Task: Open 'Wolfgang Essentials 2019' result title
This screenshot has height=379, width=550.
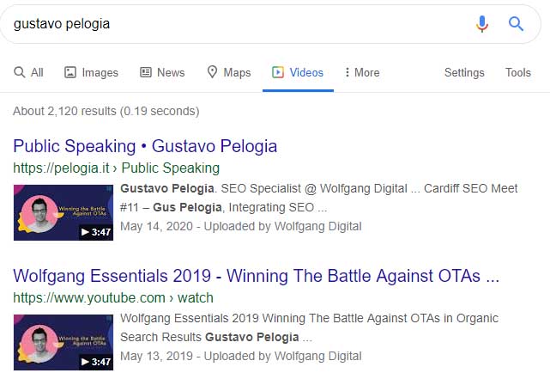Action: pyautogui.click(x=256, y=276)
